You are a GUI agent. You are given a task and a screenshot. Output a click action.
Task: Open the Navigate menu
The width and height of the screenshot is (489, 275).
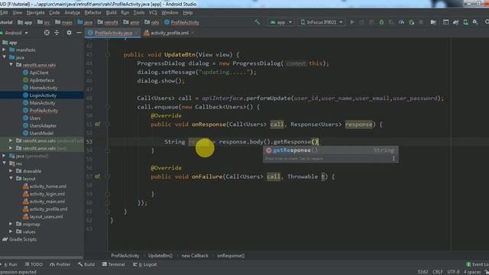click(36, 12)
